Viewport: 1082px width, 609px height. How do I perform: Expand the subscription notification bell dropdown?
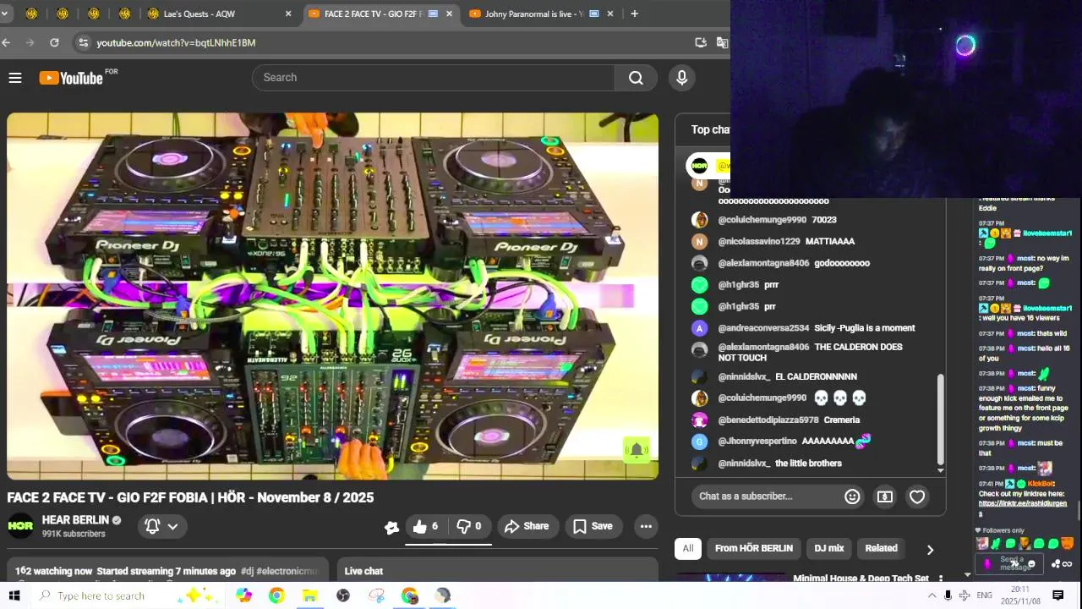[161, 526]
